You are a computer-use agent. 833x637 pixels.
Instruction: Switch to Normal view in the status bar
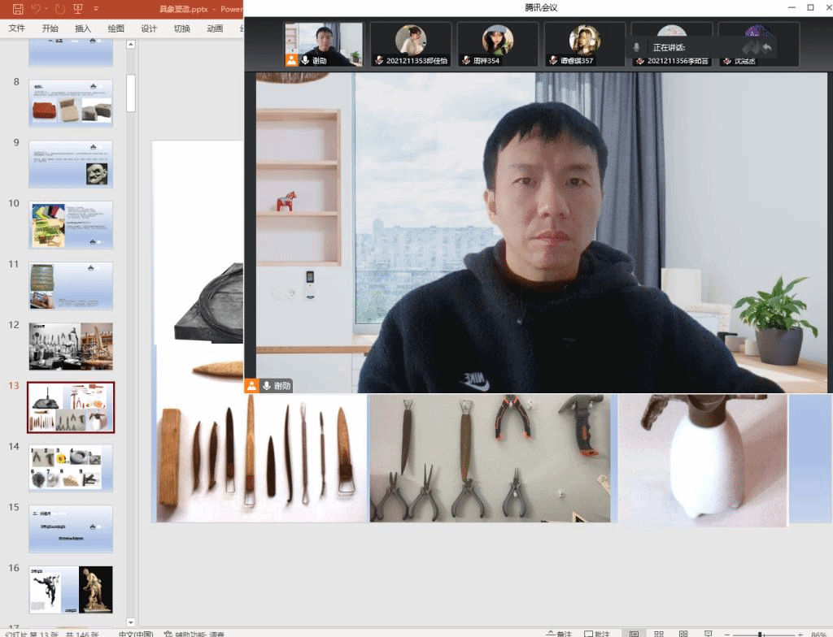click(635, 633)
